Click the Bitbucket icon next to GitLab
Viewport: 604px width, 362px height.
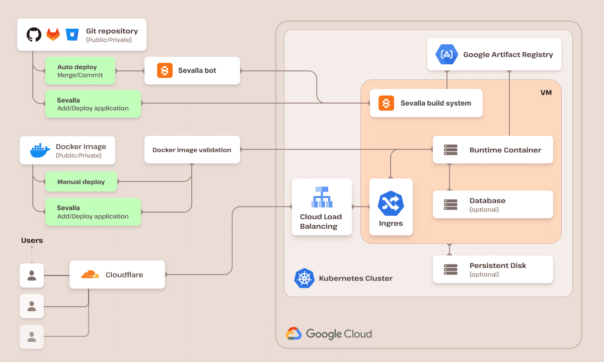(x=72, y=34)
